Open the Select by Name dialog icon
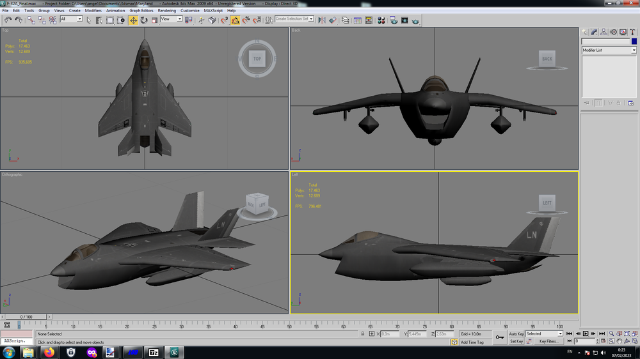 (99, 20)
